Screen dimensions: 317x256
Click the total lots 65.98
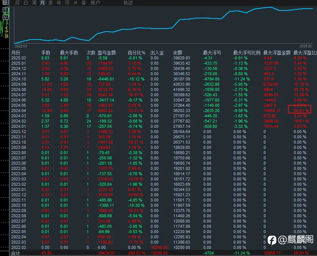[47, 253]
